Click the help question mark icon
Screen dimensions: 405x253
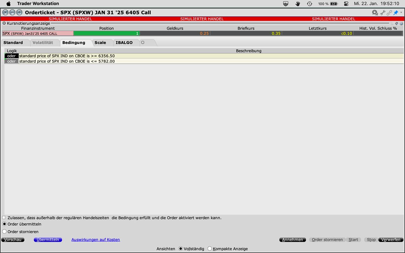pos(402,23)
